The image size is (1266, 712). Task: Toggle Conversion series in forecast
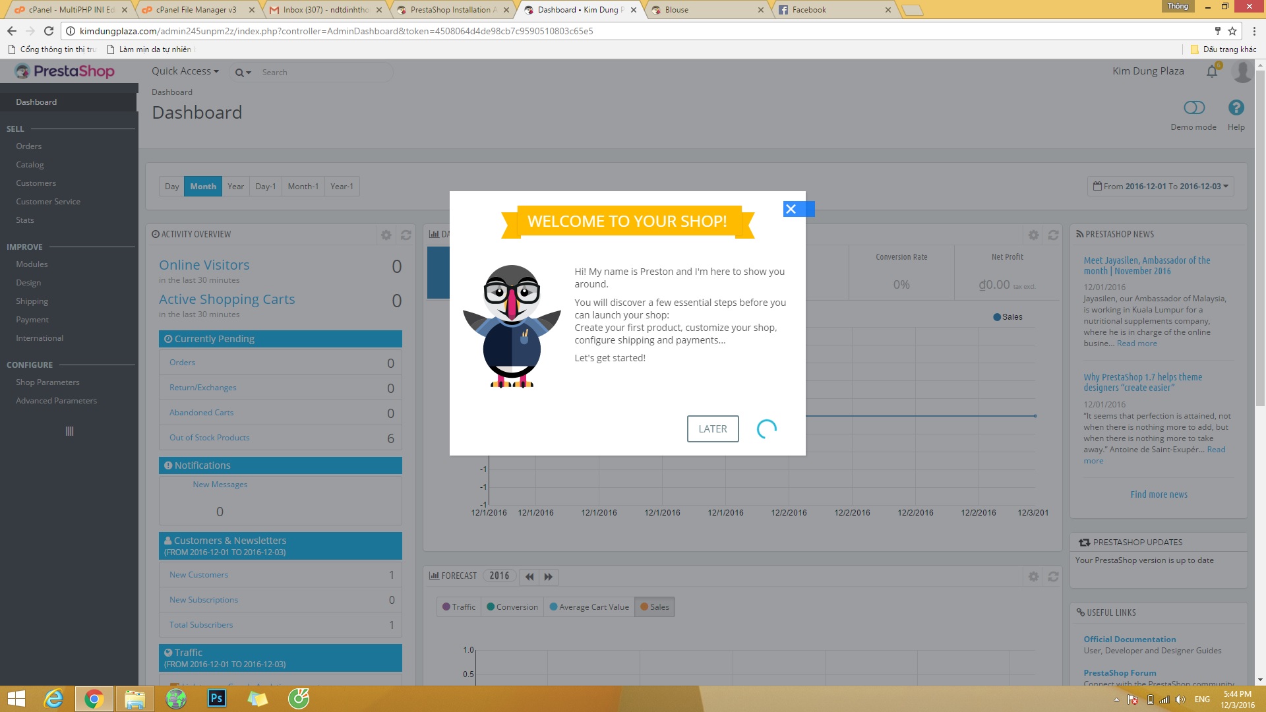512,607
